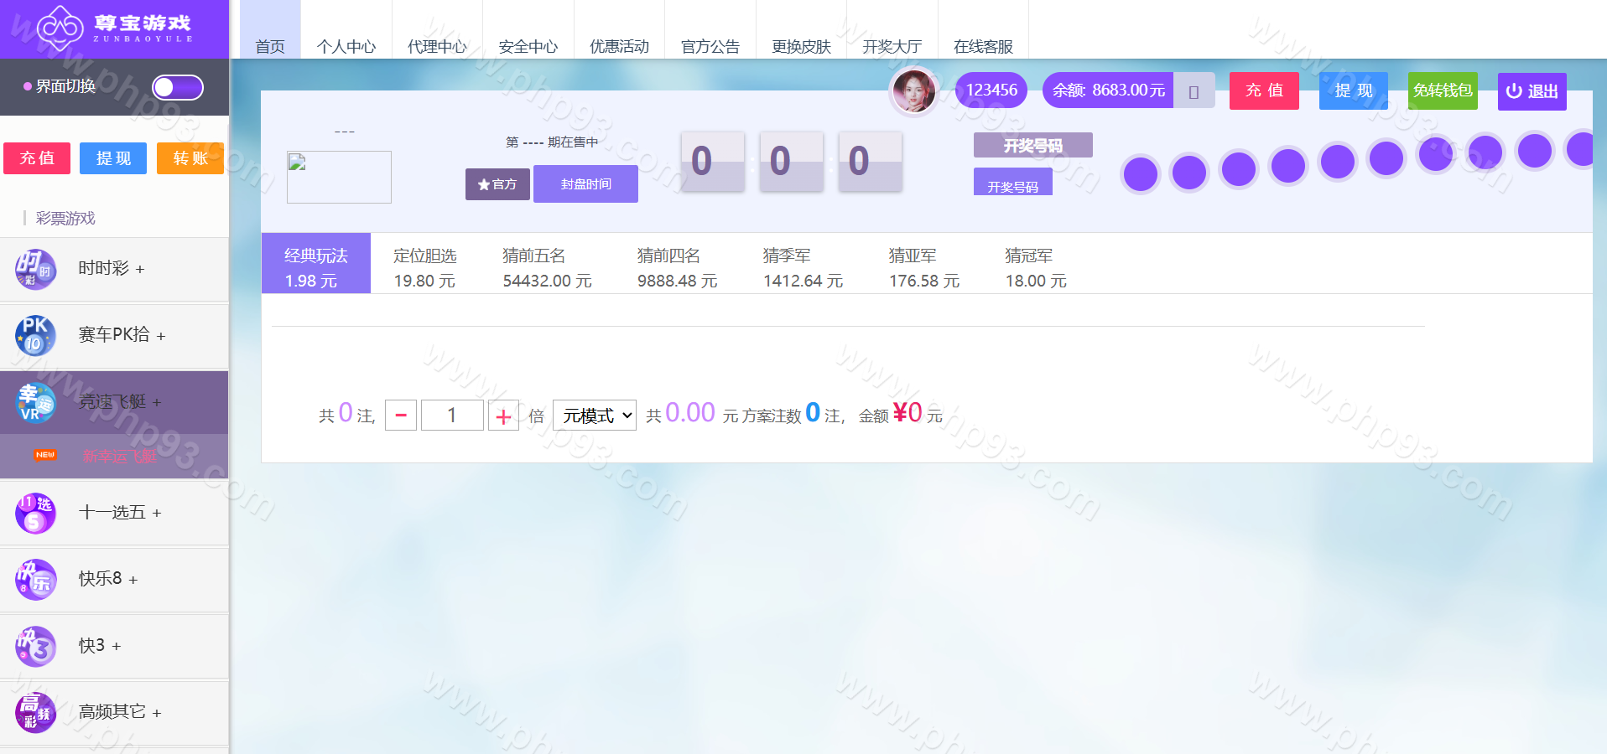Click the 高频其它 category icon
This screenshot has width=1607, height=754.
[x=35, y=712]
